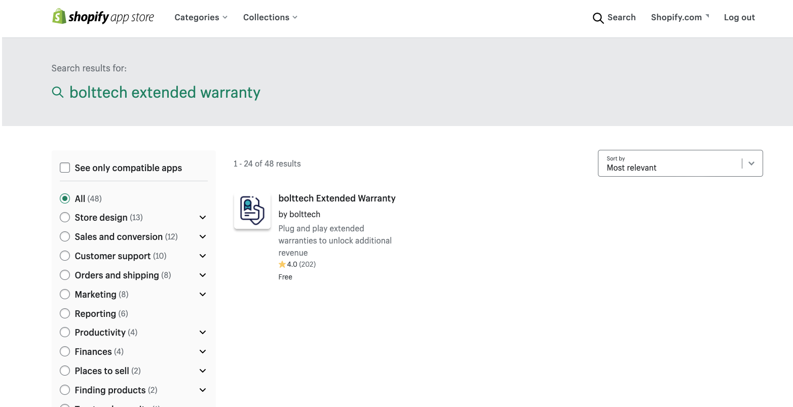
Task: Open the Sort by Most relevant dropdown
Action: [680, 163]
